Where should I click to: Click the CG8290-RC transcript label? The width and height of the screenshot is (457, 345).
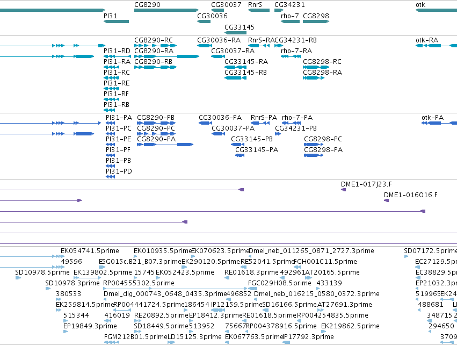(x=154, y=40)
